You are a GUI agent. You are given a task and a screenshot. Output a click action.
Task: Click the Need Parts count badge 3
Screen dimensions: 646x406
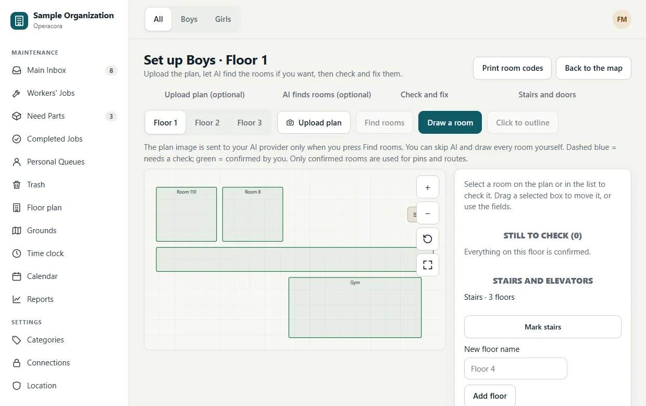click(111, 116)
